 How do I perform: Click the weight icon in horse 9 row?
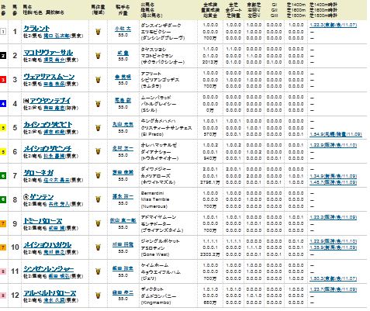[x=98, y=223]
